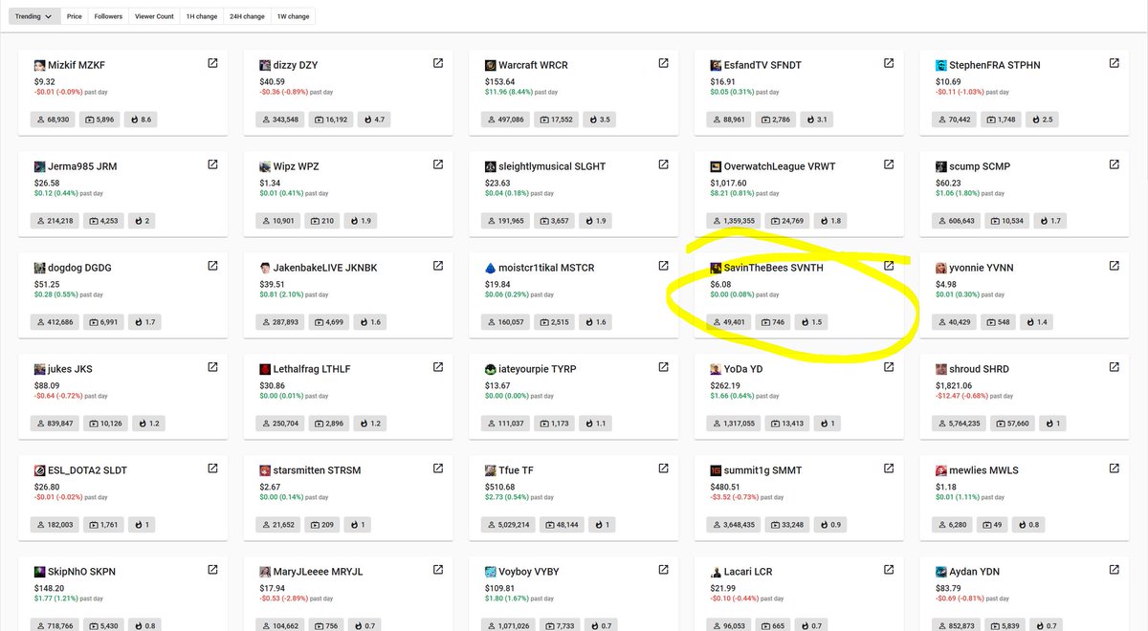Open EsfandTV SFNDT external link icon
Screen dimensions: 1148x631
tap(889, 63)
